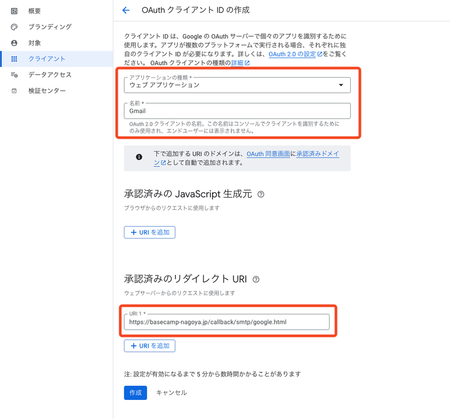Select the ブランディング menu item
The height and width of the screenshot is (419, 450).
(x=50, y=27)
